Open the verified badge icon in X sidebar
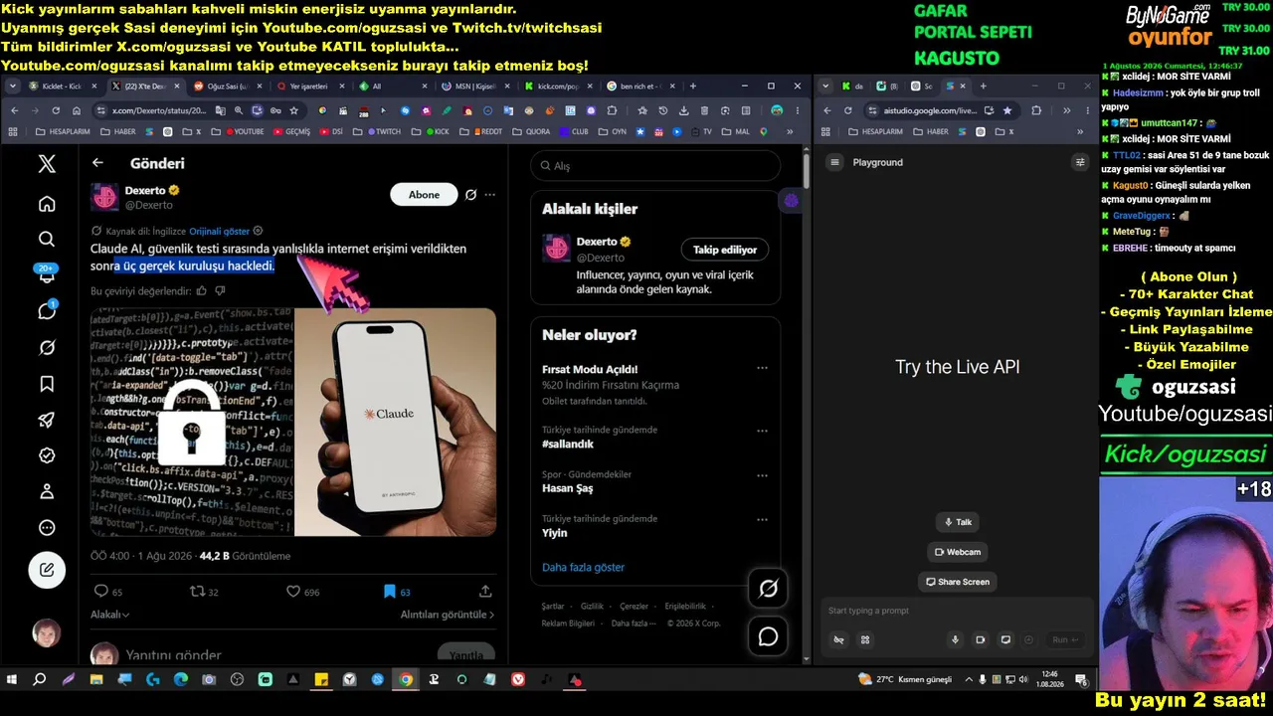This screenshot has width=1273, height=716. (47, 455)
